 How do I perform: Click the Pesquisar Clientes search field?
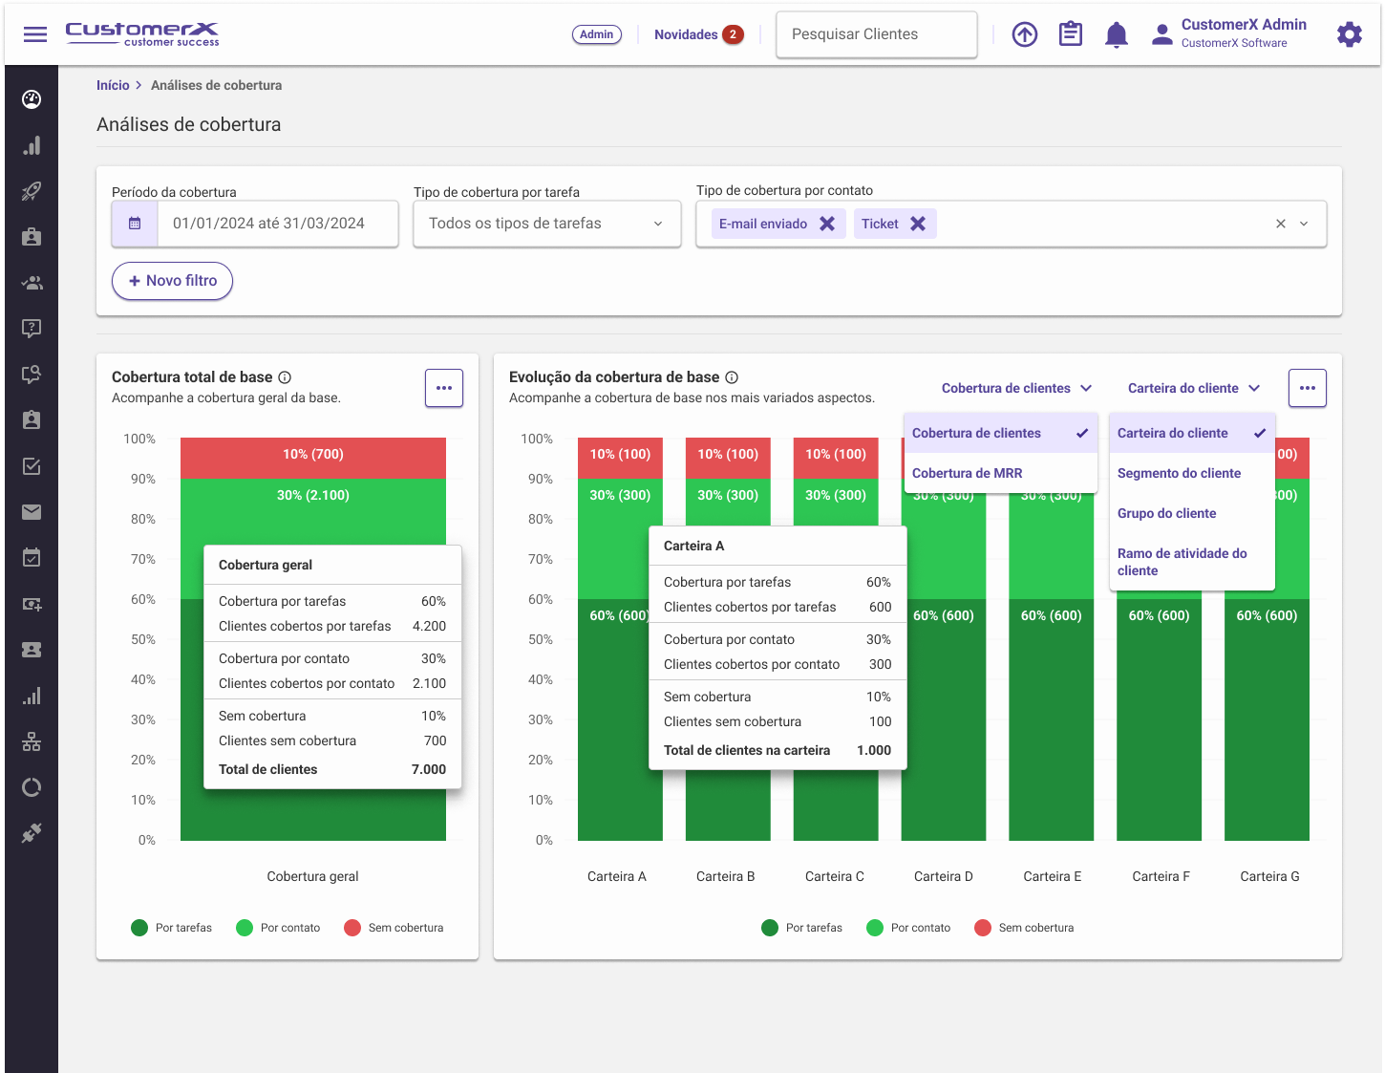876,34
